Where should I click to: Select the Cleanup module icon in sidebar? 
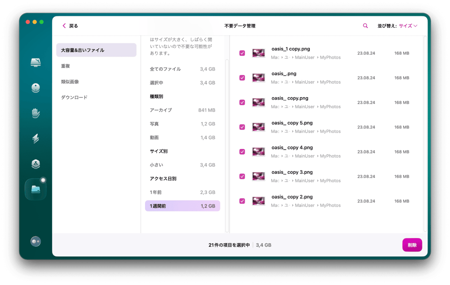click(36, 88)
